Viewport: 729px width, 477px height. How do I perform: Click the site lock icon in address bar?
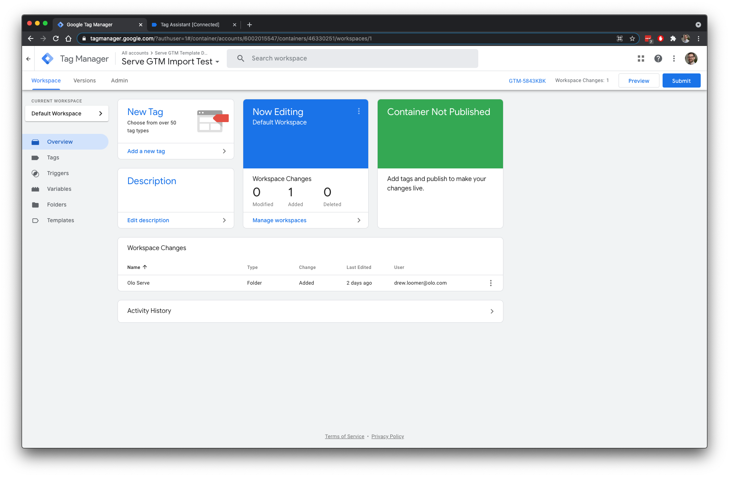[84, 38]
